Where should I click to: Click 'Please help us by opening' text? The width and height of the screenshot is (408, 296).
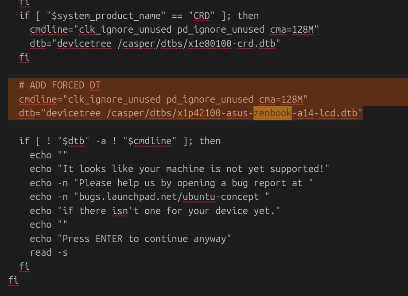pyautogui.click(x=122, y=183)
